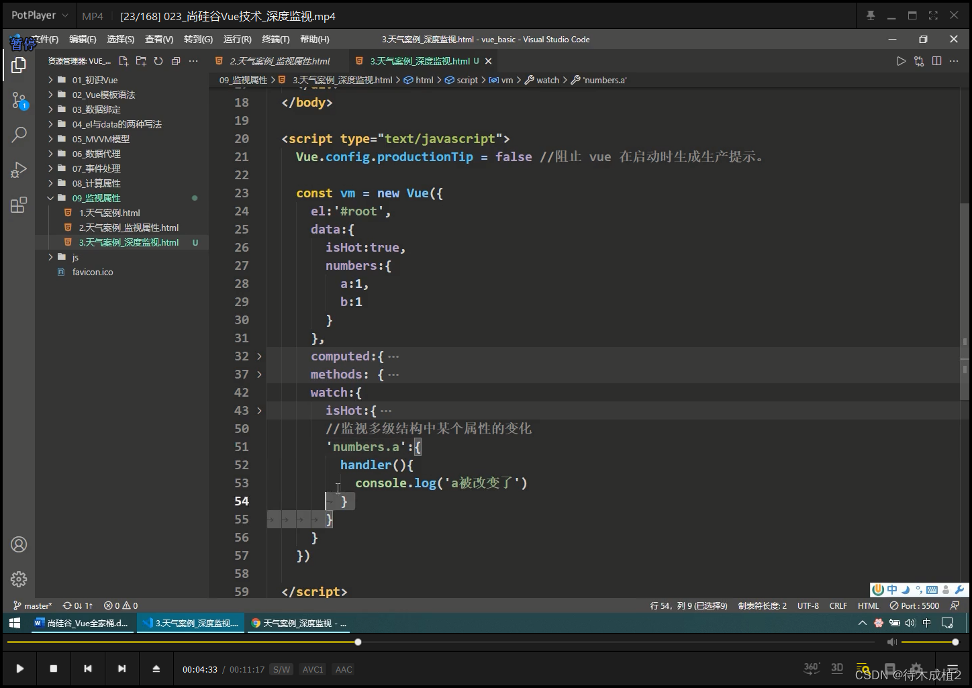Click the PotPlayer play button
This screenshot has height=688, width=972.
pyautogui.click(x=19, y=669)
